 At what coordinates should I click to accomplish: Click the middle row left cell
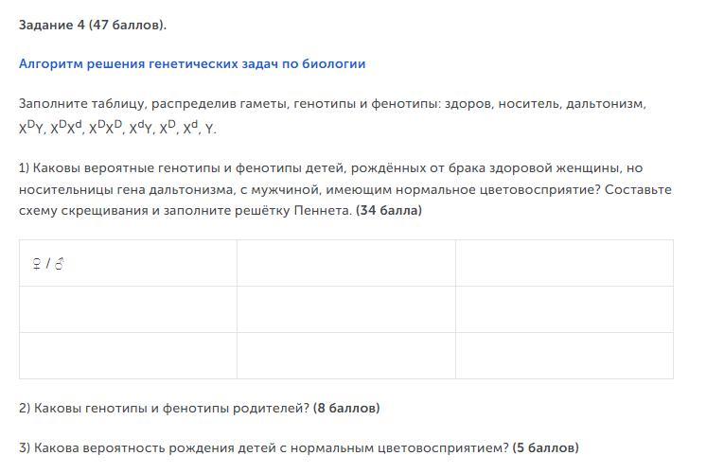point(128,309)
